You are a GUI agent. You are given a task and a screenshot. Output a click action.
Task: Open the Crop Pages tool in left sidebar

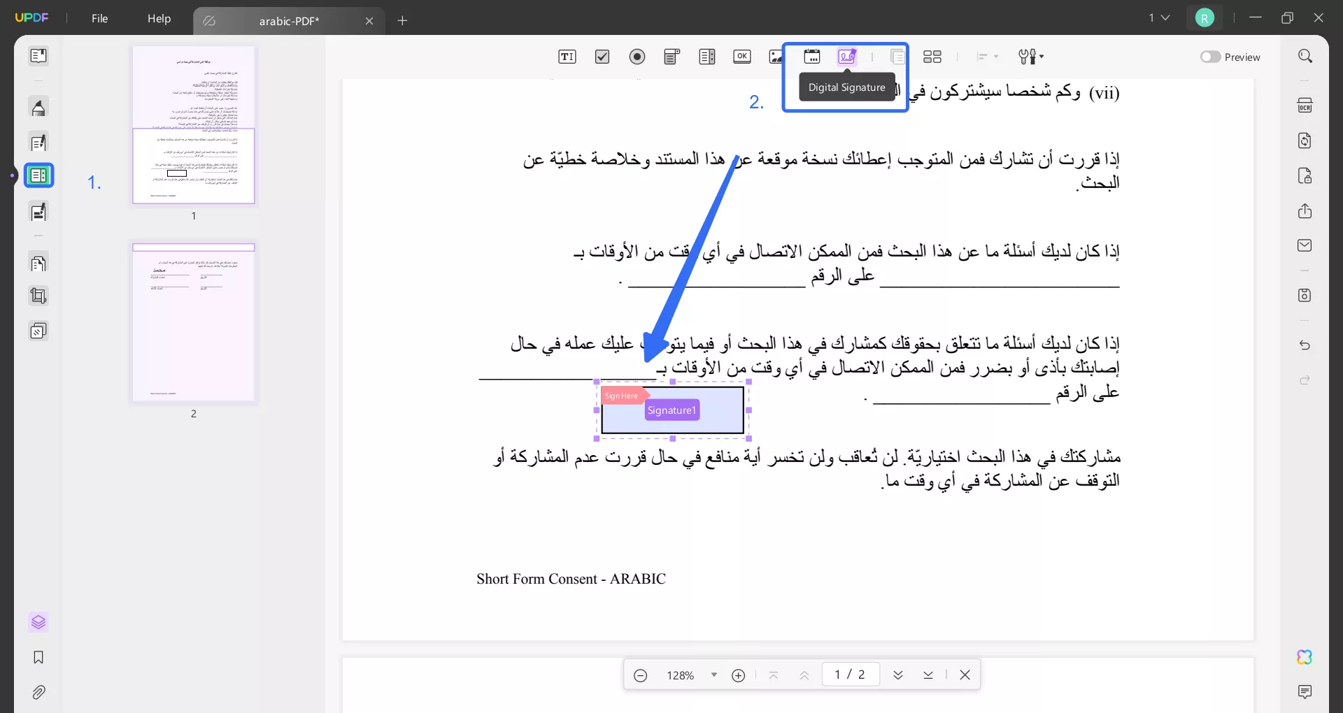[39, 296]
